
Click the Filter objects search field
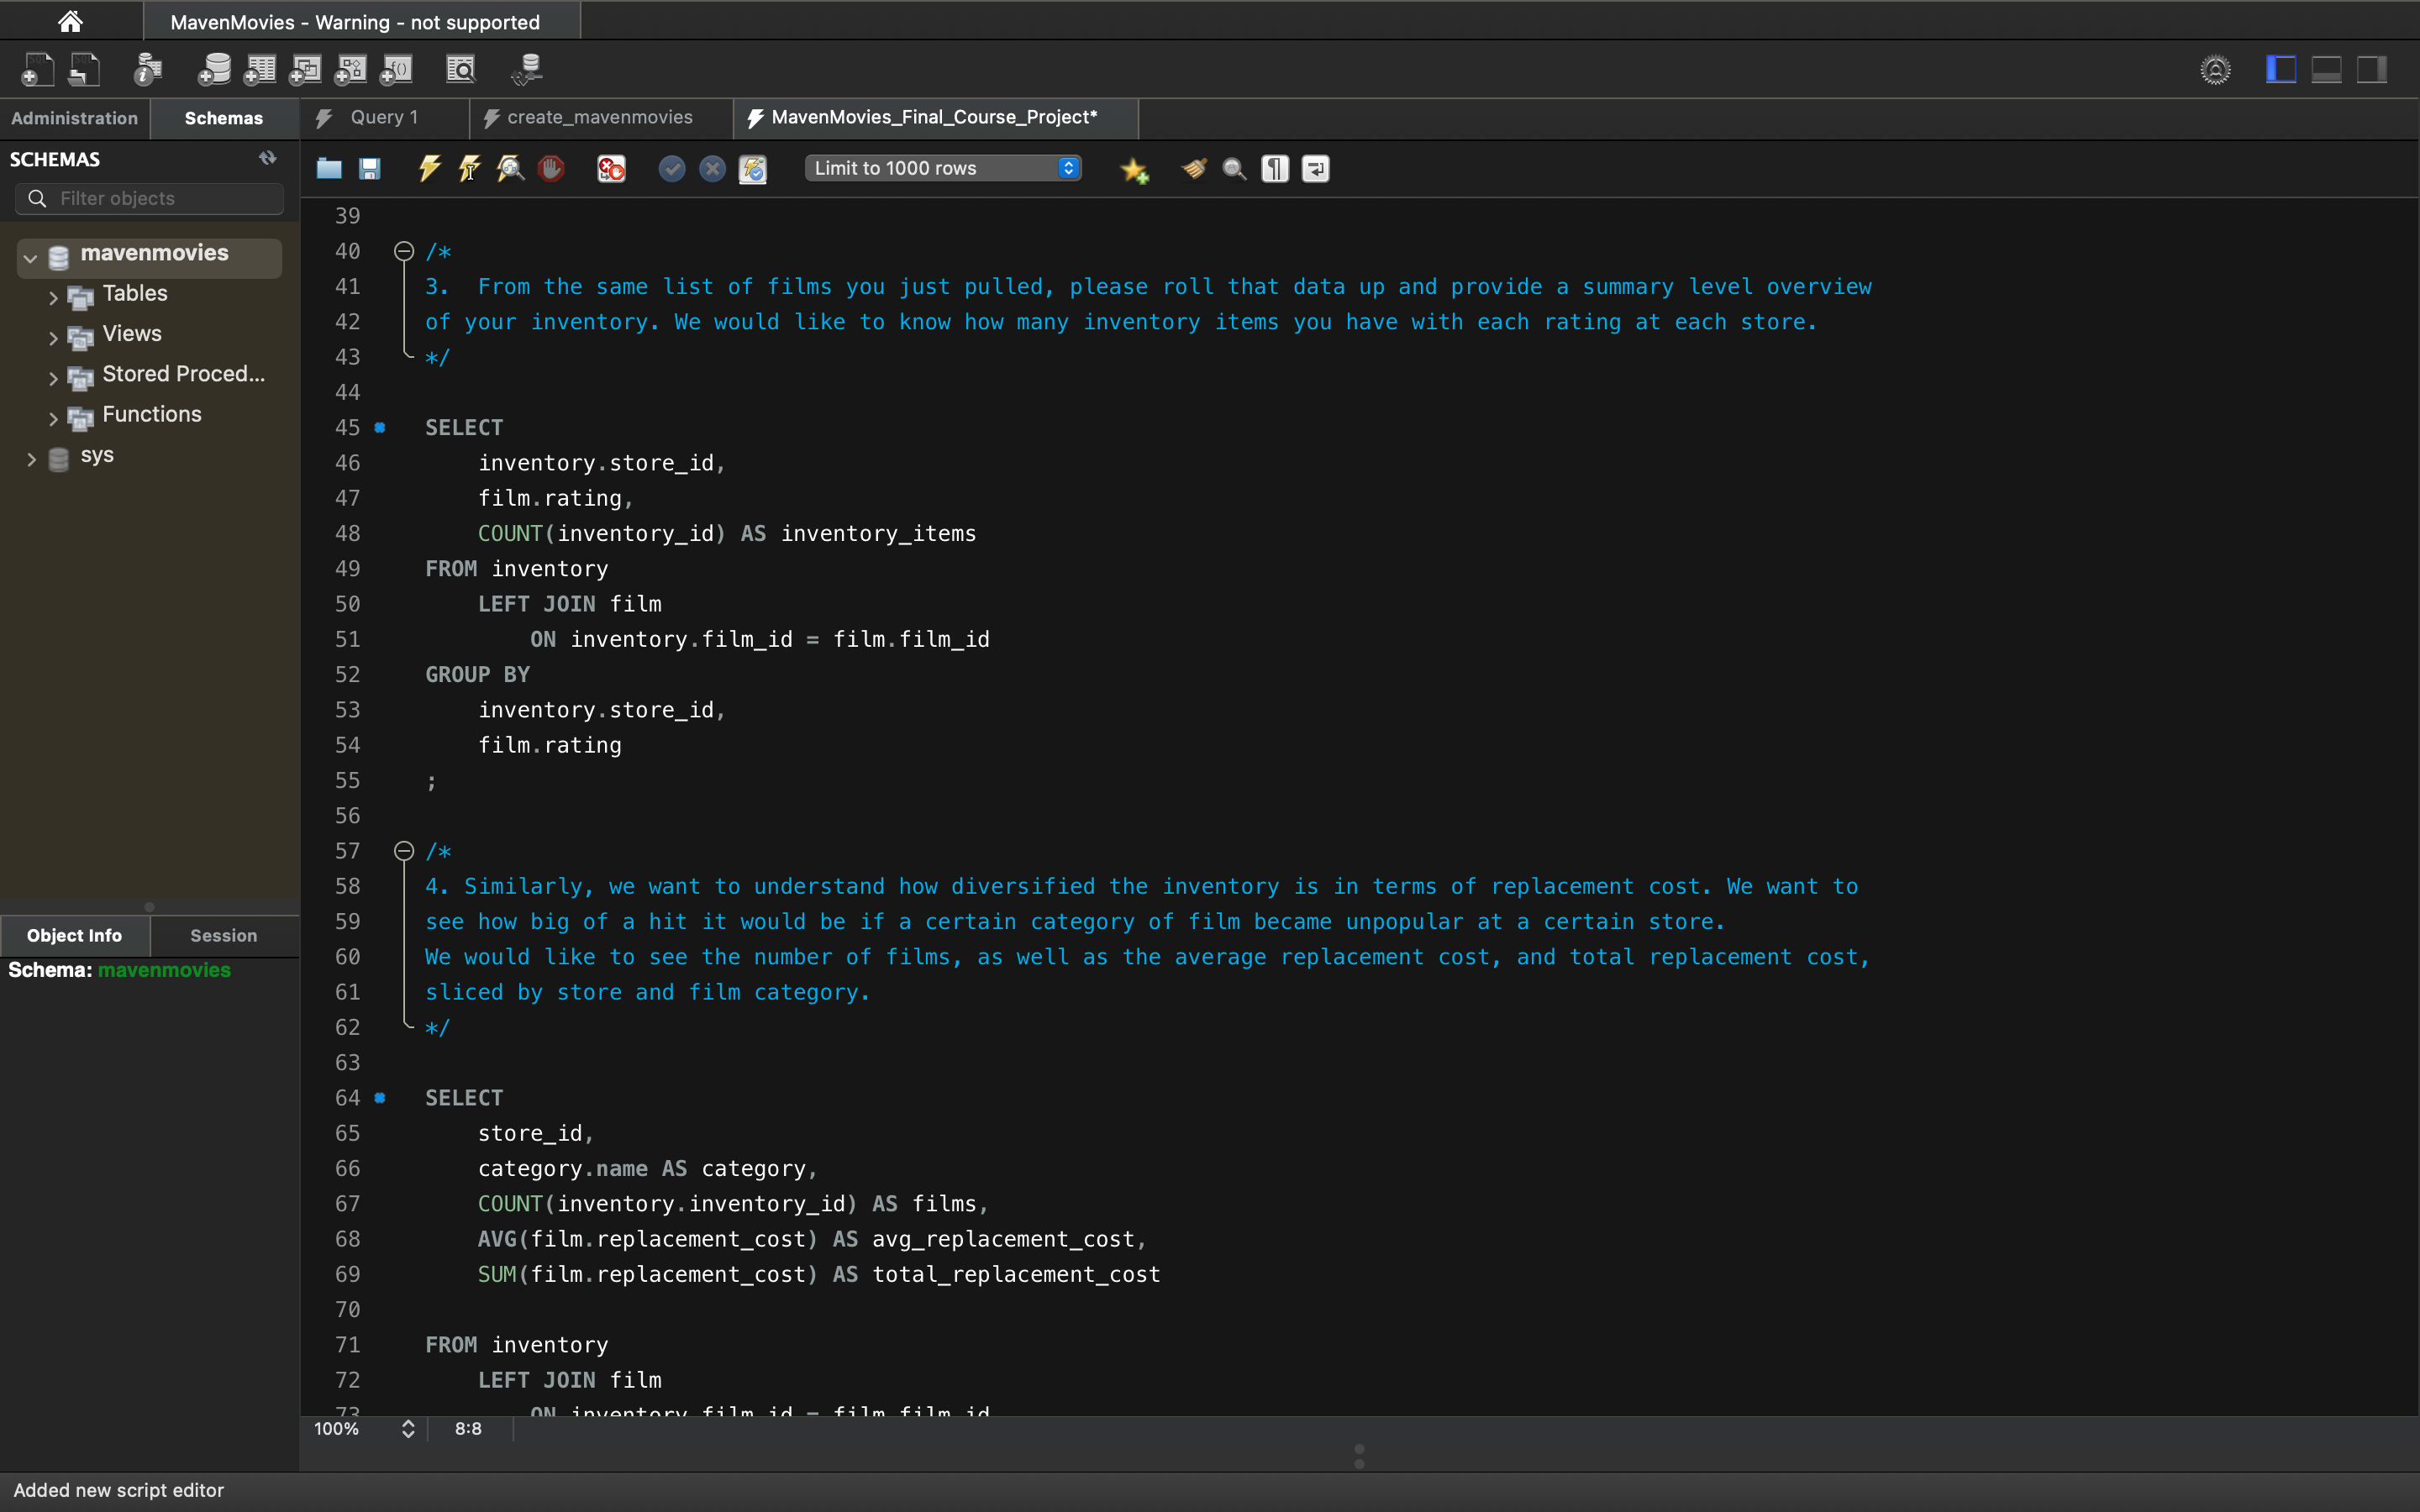(149, 198)
